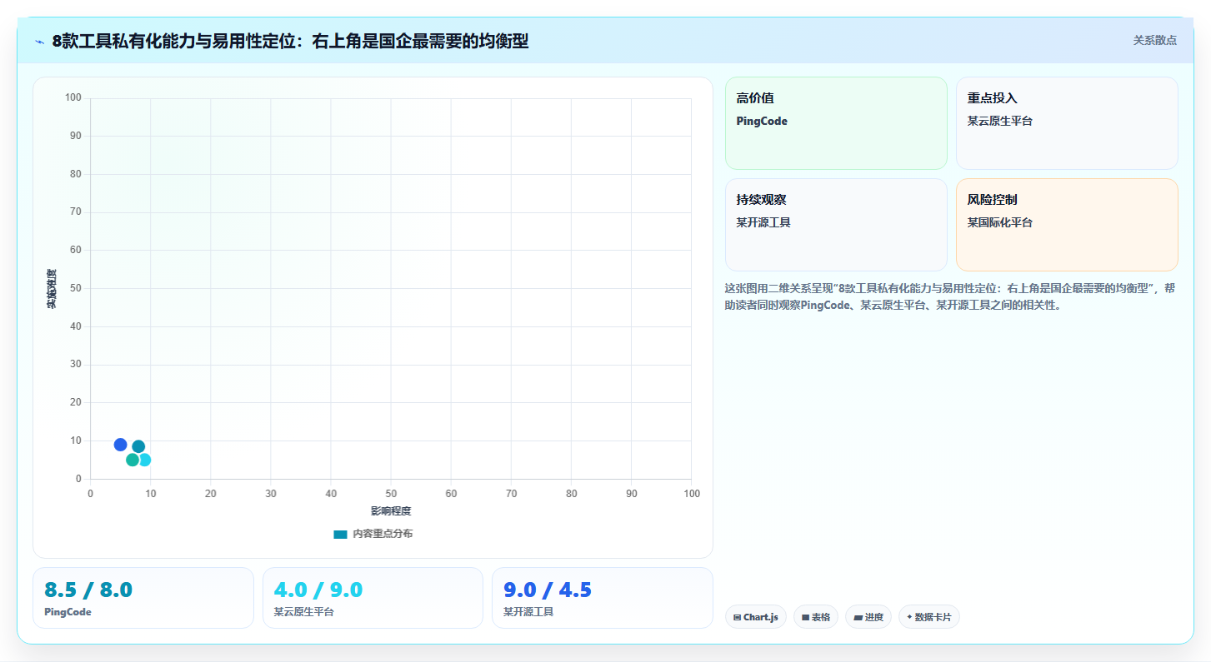Open the 进度 tag
The image size is (1211, 662).
pyautogui.click(x=868, y=617)
